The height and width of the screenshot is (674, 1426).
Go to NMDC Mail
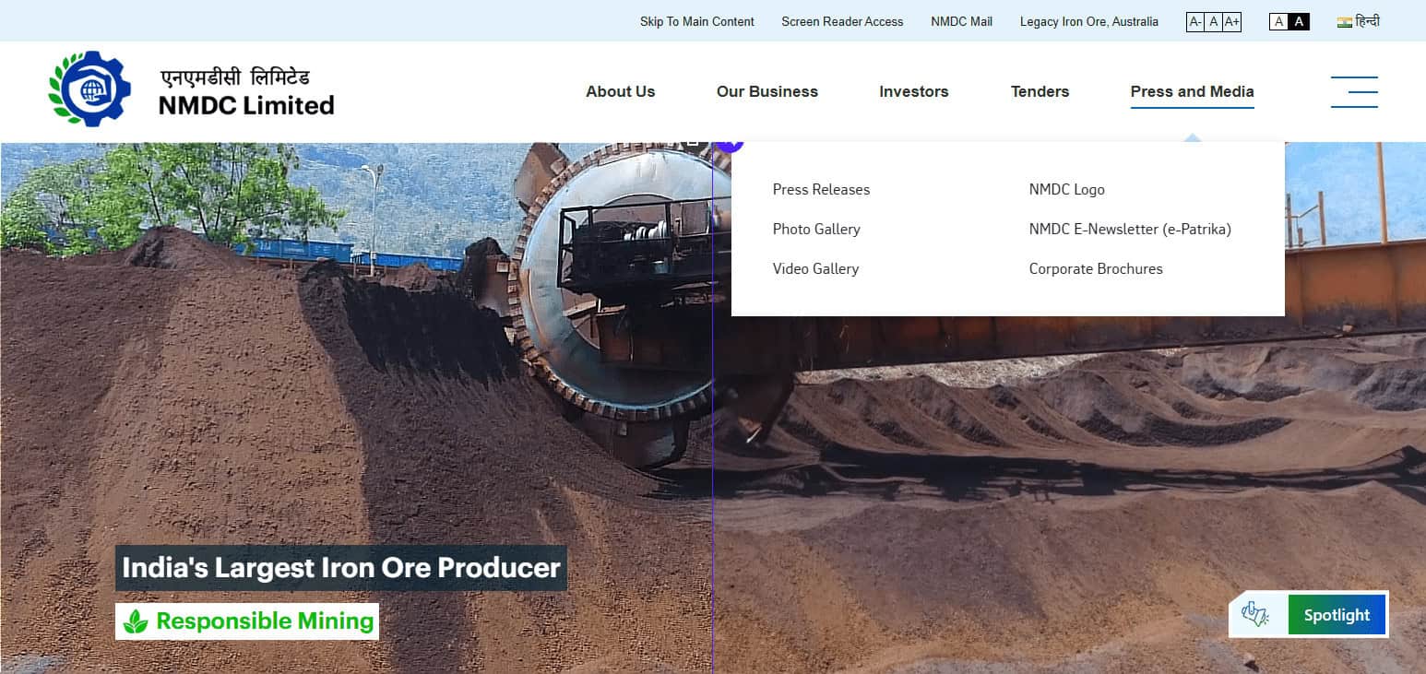(x=962, y=21)
